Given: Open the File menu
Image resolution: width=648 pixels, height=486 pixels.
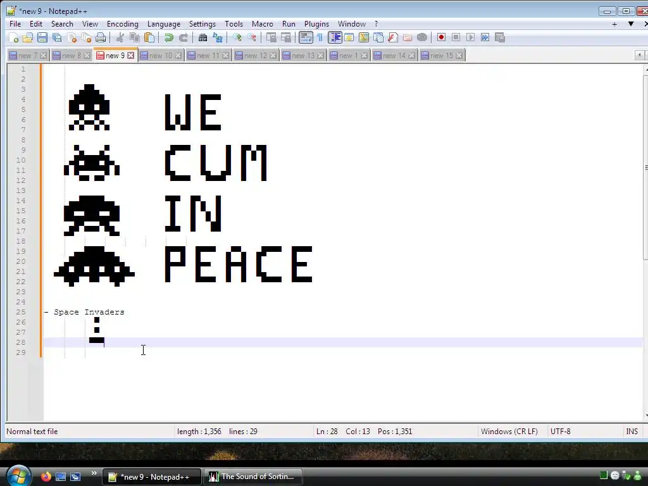Looking at the screenshot, I should click(x=15, y=24).
